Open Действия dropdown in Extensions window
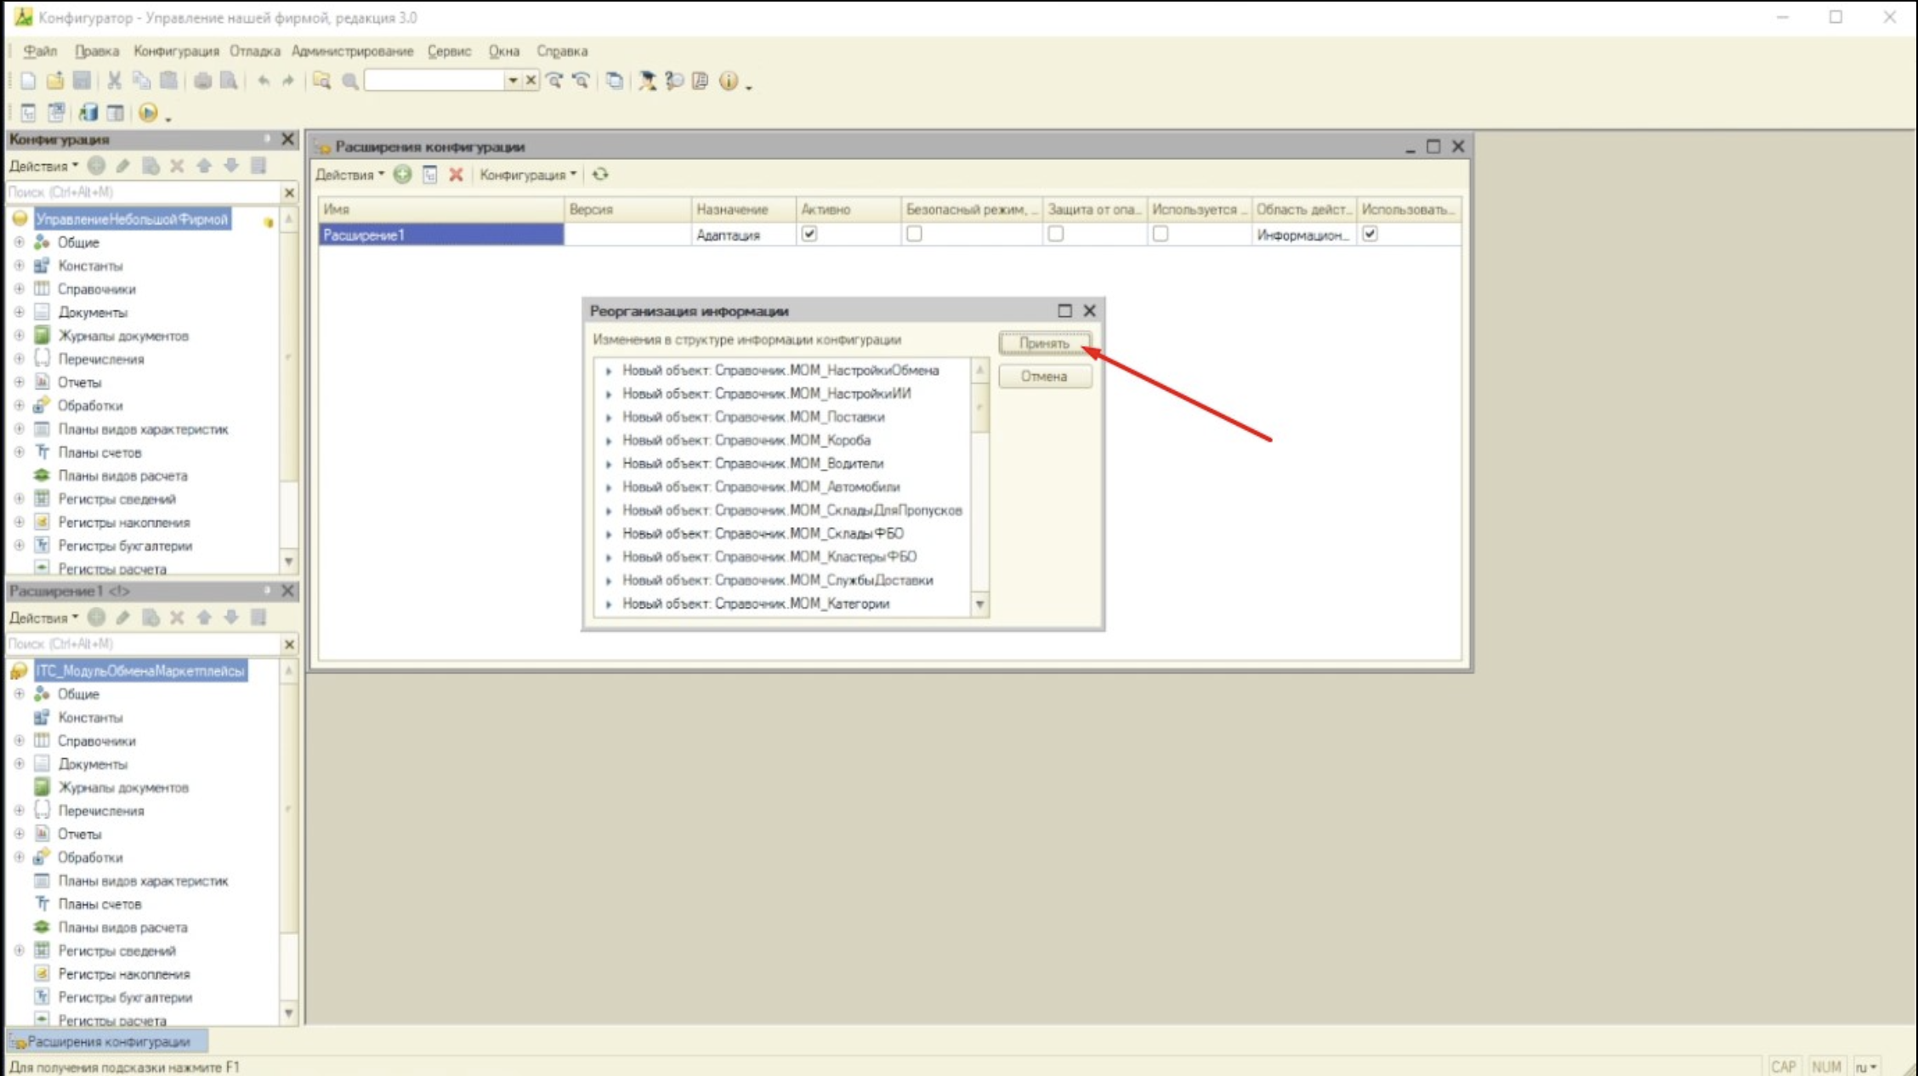Image resolution: width=1918 pixels, height=1076 pixels. pos(349,174)
